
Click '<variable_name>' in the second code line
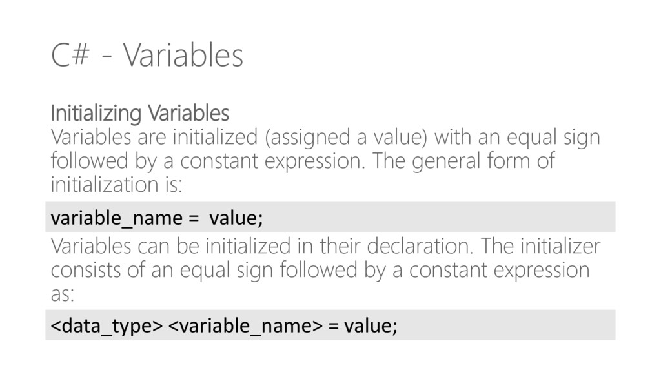[245, 325]
